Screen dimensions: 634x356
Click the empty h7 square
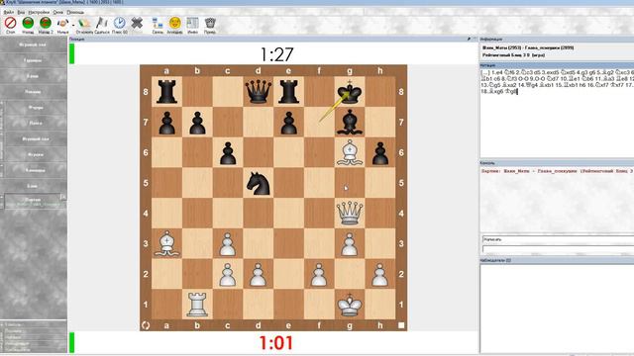380,122
